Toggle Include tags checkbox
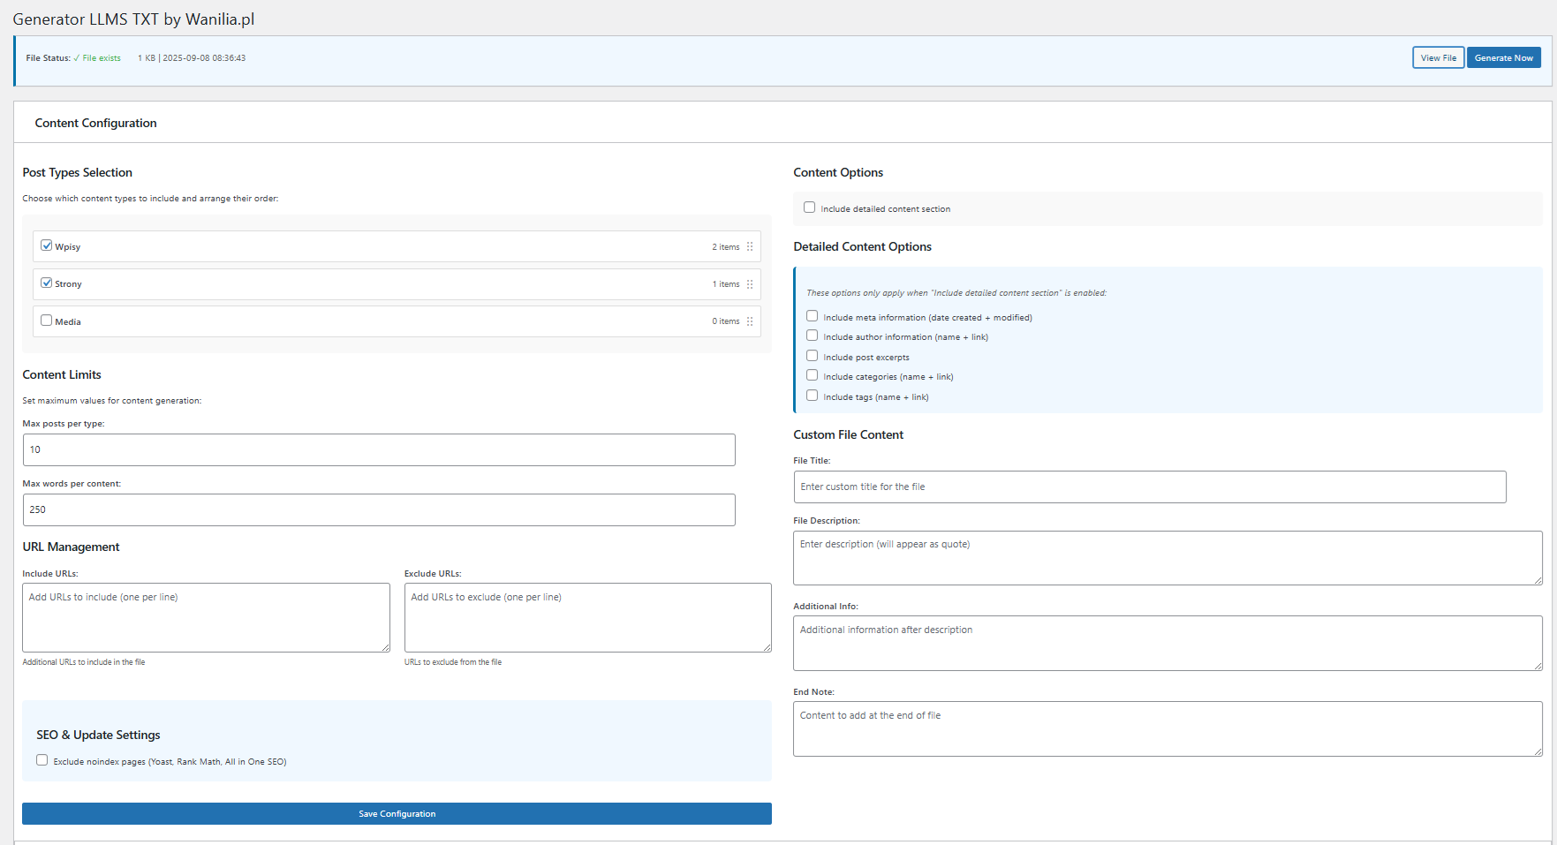The height and width of the screenshot is (845, 1557). 812,396
